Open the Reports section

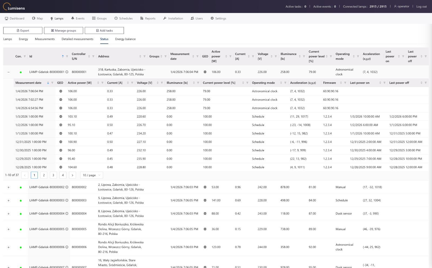coord(148,18)
